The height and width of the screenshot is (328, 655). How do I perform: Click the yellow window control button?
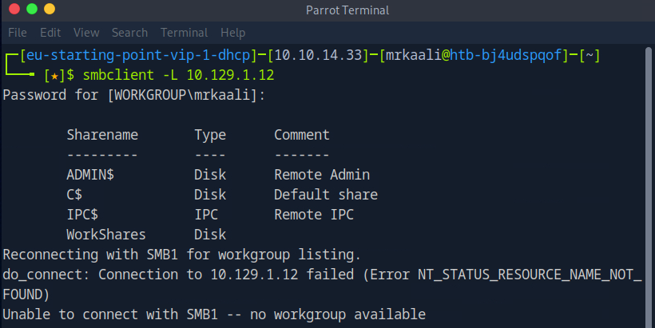coord(50,10)
